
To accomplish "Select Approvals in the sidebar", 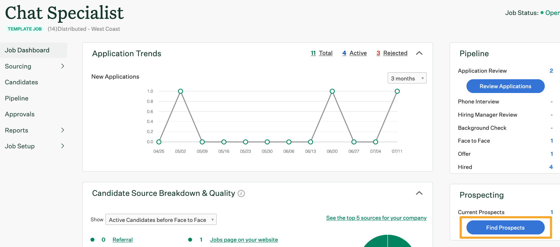I will pos(20,114).
